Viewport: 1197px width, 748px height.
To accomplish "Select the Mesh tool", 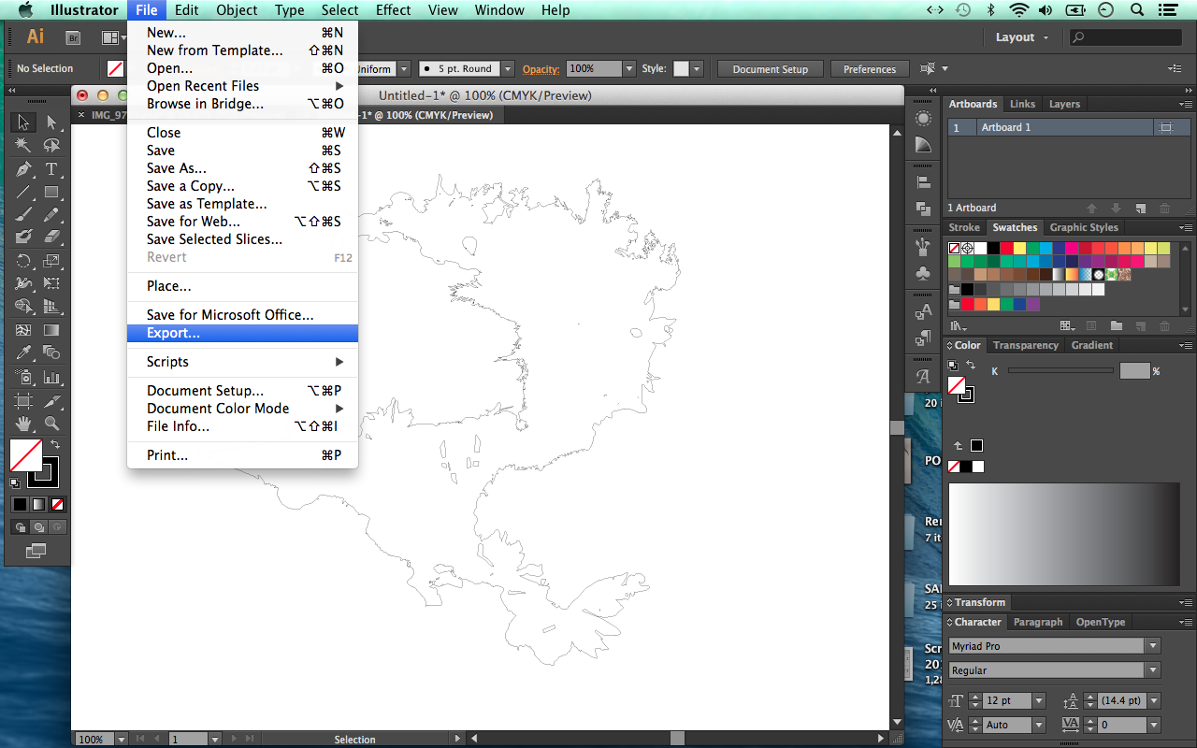I will (x=23, y=329).
